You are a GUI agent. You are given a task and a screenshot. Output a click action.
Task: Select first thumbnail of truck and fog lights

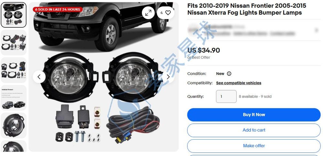tap(14, 15)
